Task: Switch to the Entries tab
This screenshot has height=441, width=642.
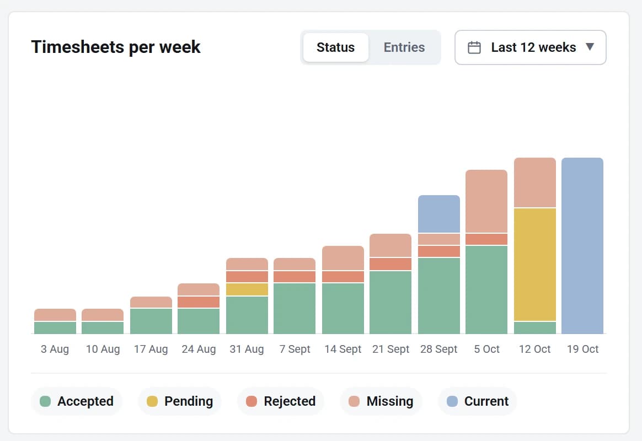Action: (404, 47)
